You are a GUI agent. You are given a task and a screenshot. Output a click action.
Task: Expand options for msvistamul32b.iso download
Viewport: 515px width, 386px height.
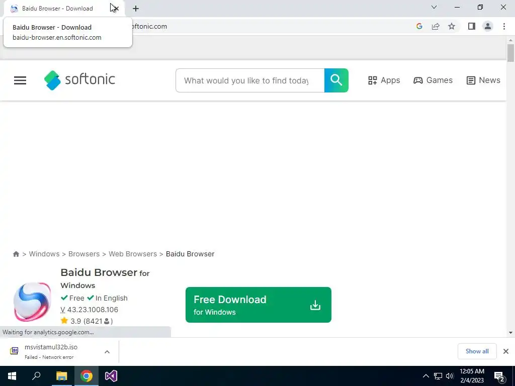(107, 352)
